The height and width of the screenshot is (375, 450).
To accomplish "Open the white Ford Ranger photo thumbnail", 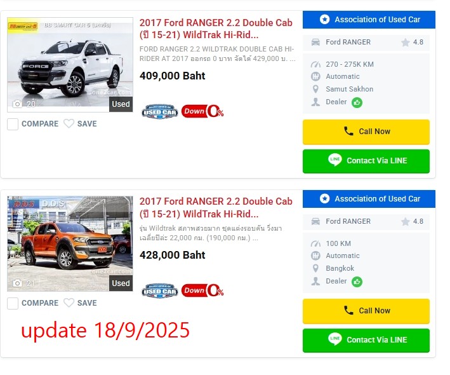I will point(70,65).
